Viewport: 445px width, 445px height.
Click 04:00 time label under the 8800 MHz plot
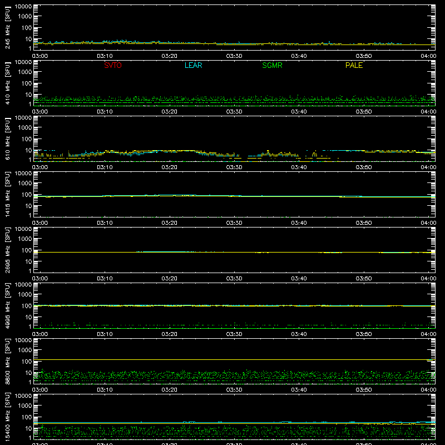pyautogui.click(x=428, y=390)
